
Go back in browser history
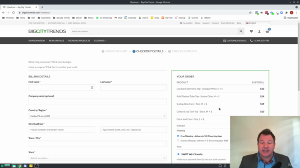click(3, 13)
